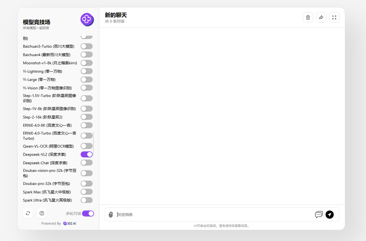Share the conversation via arrow icon

pyautogui.click(x=321, y=17)
